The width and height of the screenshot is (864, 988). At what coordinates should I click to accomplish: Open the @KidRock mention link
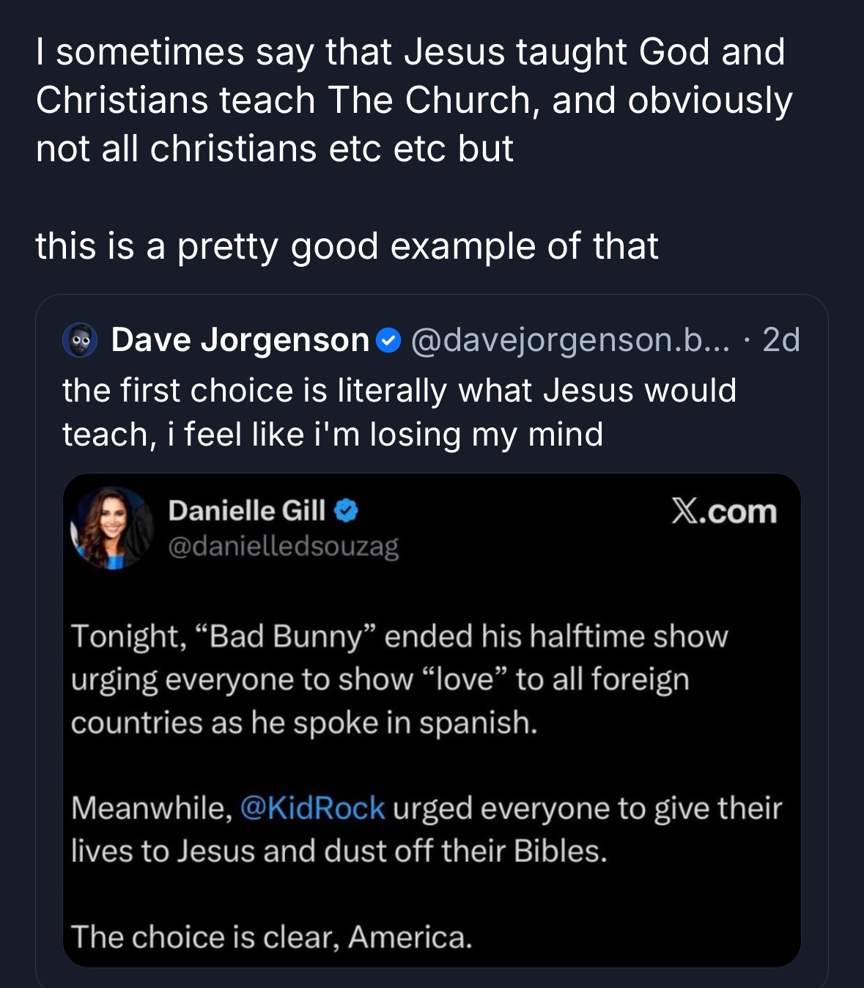click(x=311, y=808)
